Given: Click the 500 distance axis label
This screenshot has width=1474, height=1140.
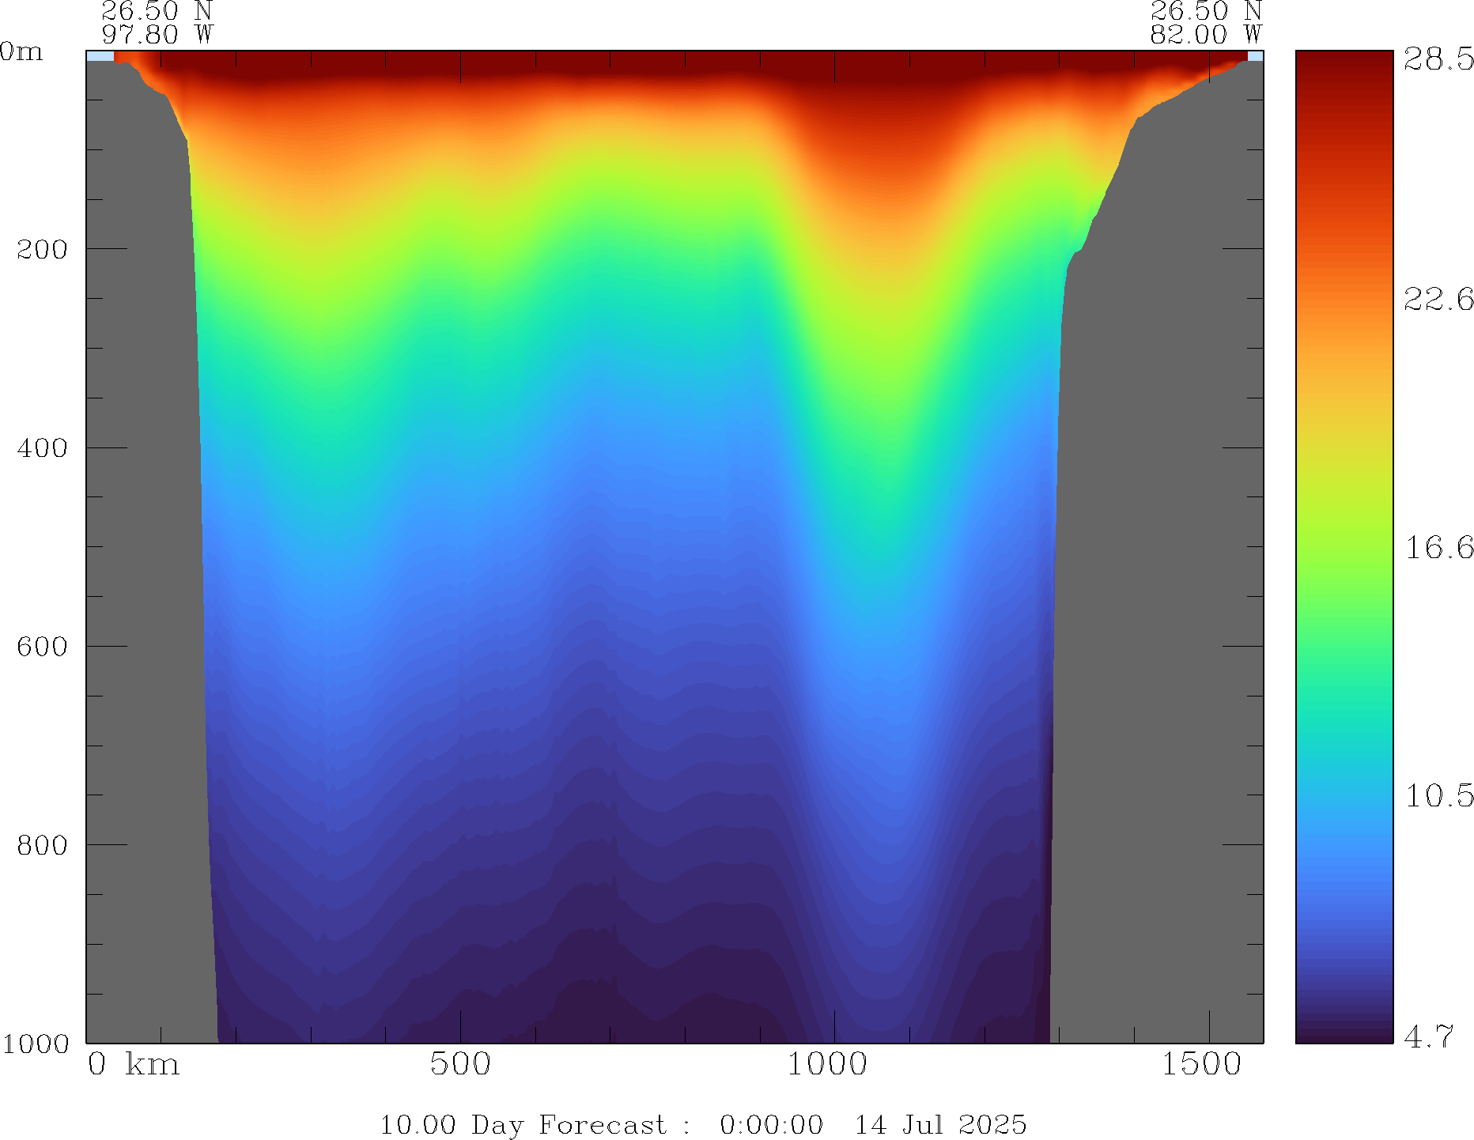Looking at the screenshot, I should [x=460, y=1064].
